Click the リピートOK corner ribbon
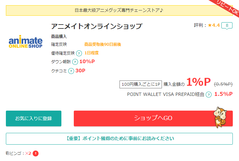Image resolution: width=239 pixels, height=161 pixels. pos(227,7)
